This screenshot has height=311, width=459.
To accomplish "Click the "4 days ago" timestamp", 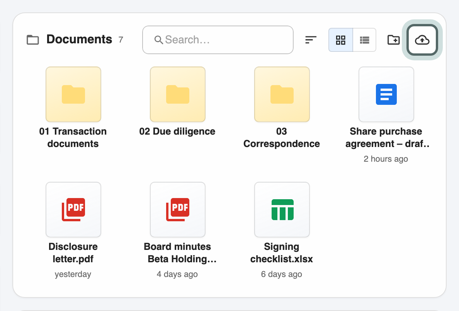I will tap(177, 274).
